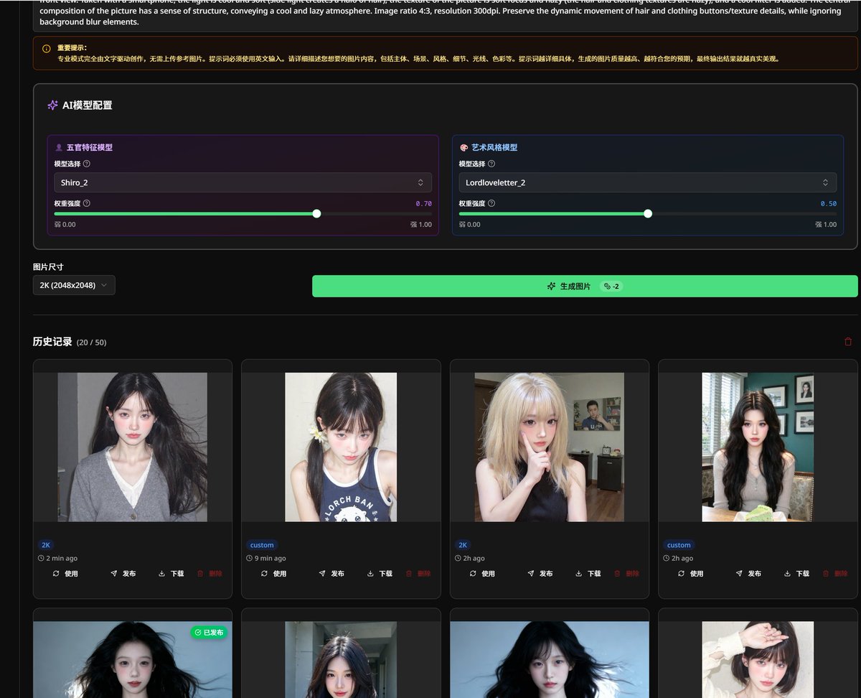
Task: Click the -2 credit cost badge
Action: coord(612,286)
